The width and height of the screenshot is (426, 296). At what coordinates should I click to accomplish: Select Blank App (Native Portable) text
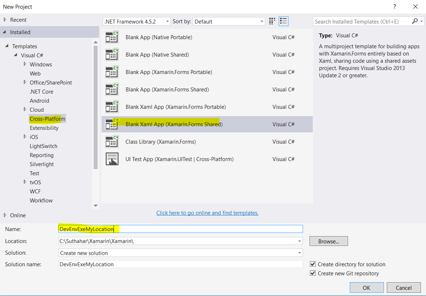pyautogui.click(x=159, y=37)
